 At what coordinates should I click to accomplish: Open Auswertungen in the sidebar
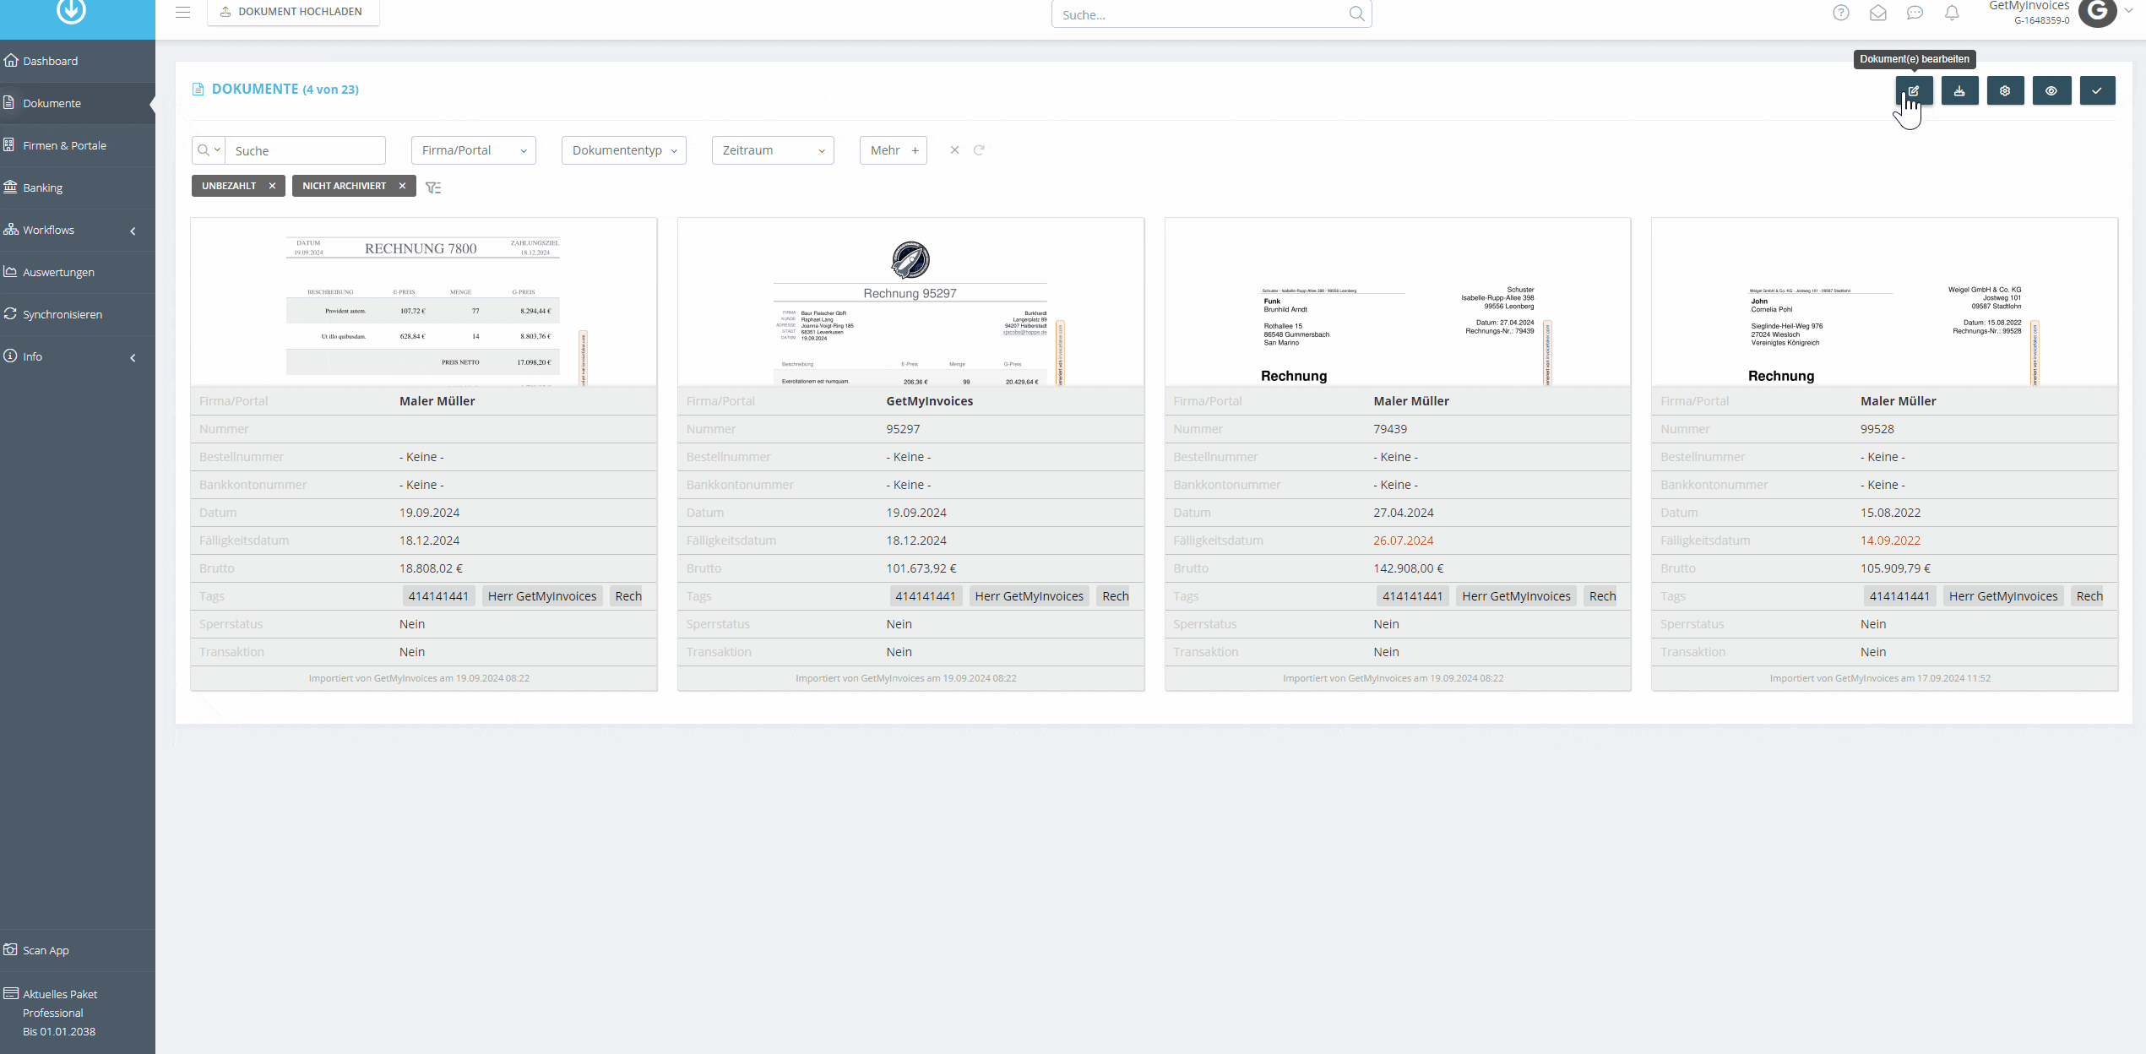(78, 272)
